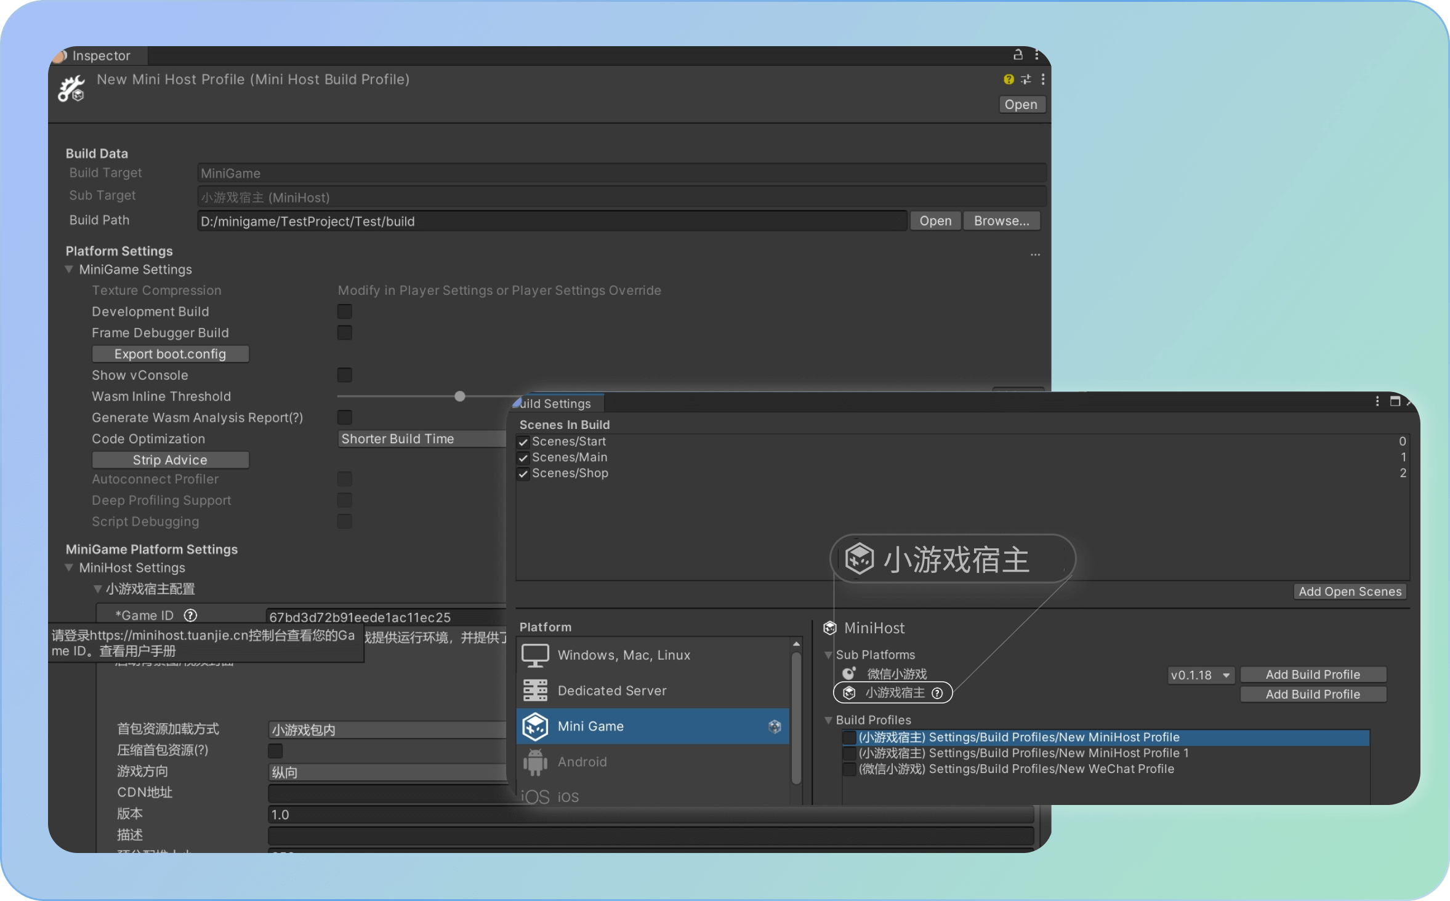
Task: Click the Android robot icon
Action: (535, 762)
